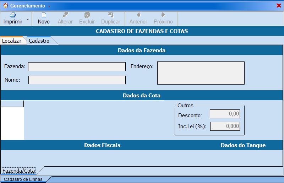Focus the Inc.Lei (%) field
284x183 pixels.
[225, 126]
